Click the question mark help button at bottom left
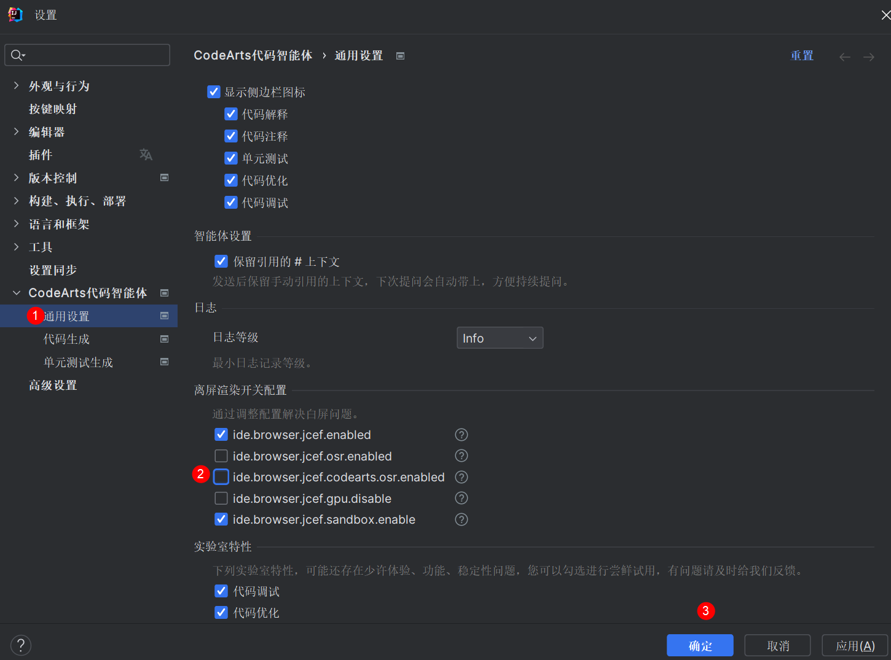Screen dimensions: 891x660 (x=21, y=645)
